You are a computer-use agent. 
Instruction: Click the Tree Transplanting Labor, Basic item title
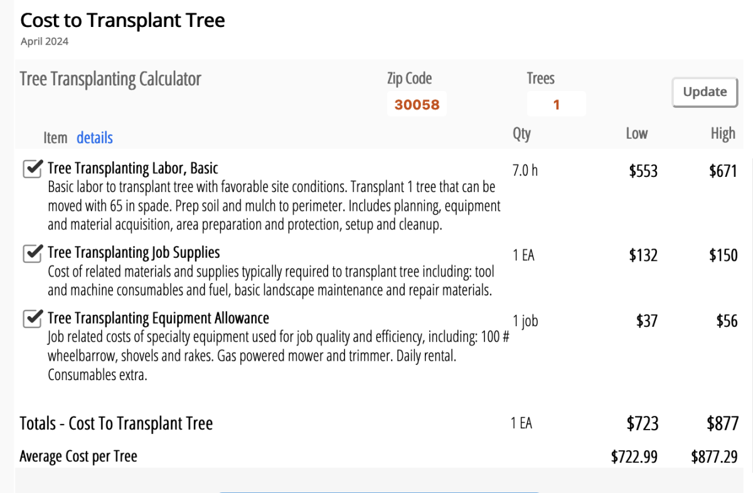click(x=133, y=168)
